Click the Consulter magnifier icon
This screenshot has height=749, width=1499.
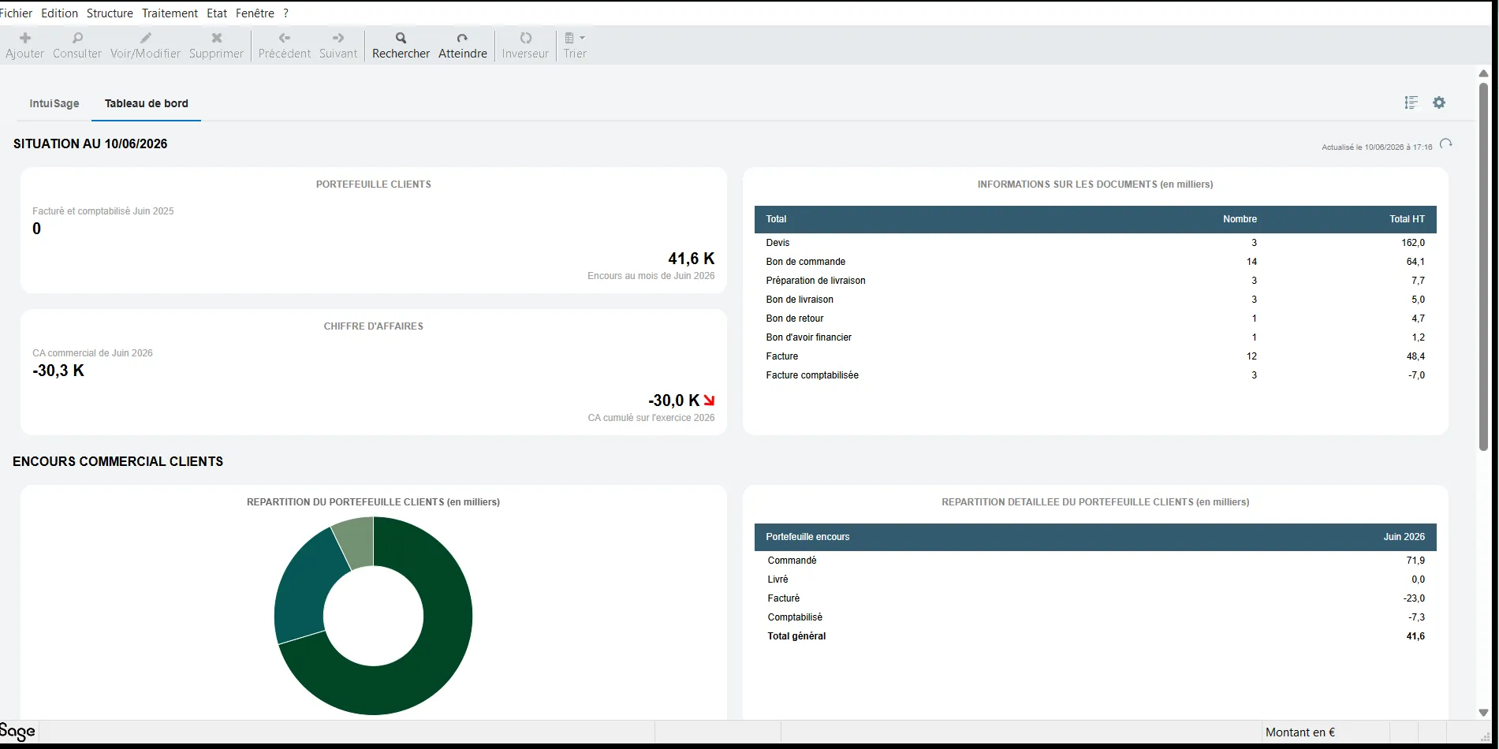(x=77, y=38)
